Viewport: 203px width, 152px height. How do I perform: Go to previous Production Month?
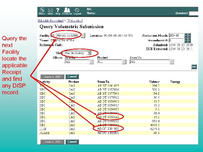186,35
